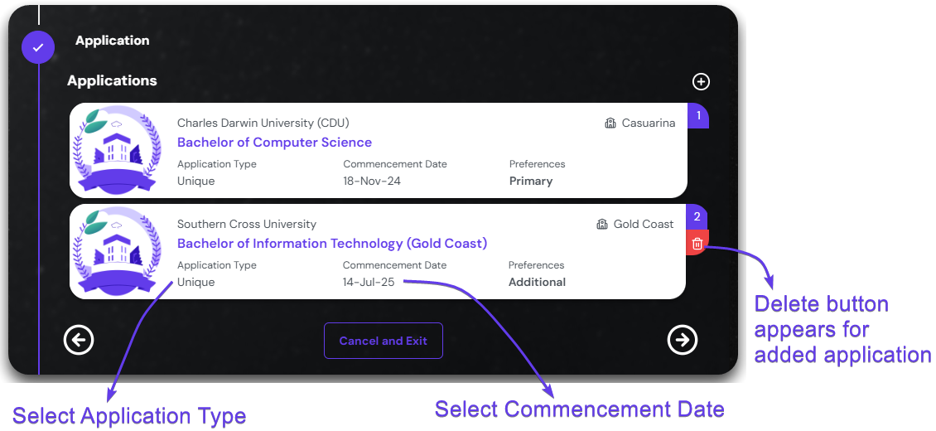Screen dimensions: 936x431
Task: Click the Application step checkmark circle
Action: (x=38, y=47)
